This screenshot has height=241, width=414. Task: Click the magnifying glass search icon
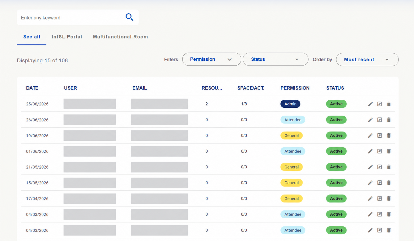[129, 17]
